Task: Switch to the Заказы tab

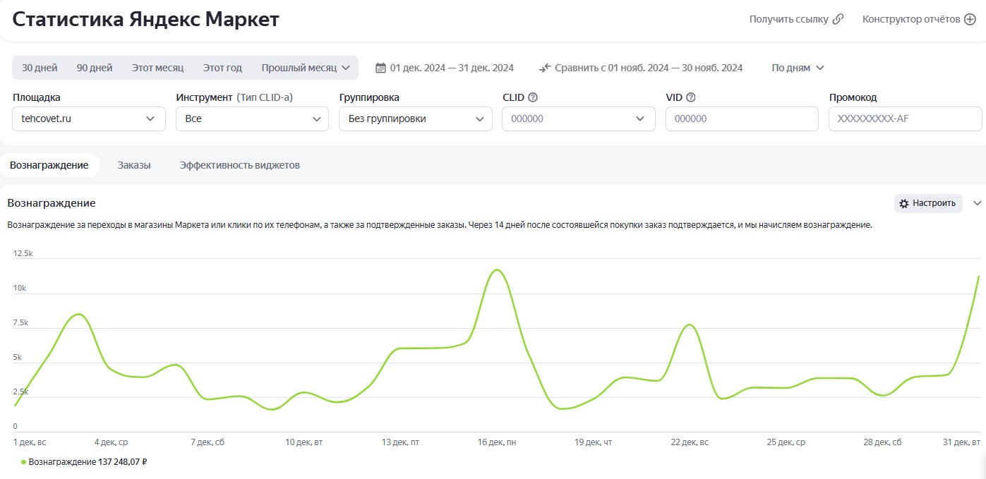Action: coord(134,165)
